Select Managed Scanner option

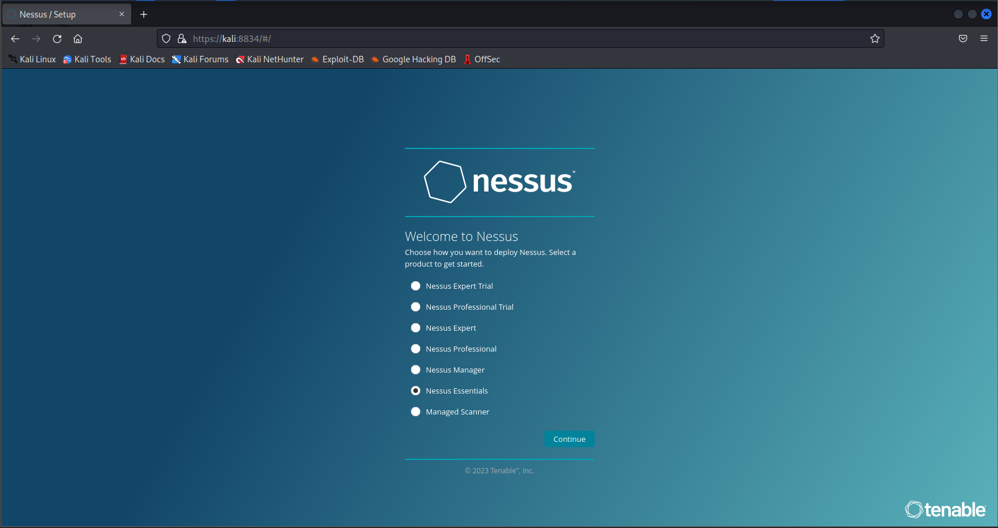point(415,412)
